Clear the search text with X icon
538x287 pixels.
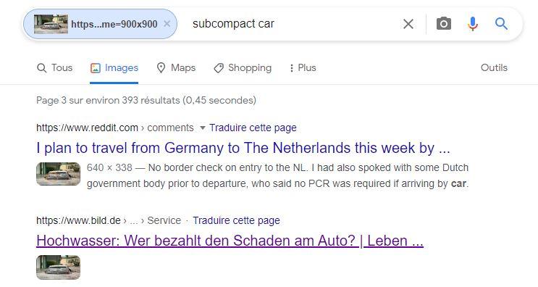tap(408, 24)
